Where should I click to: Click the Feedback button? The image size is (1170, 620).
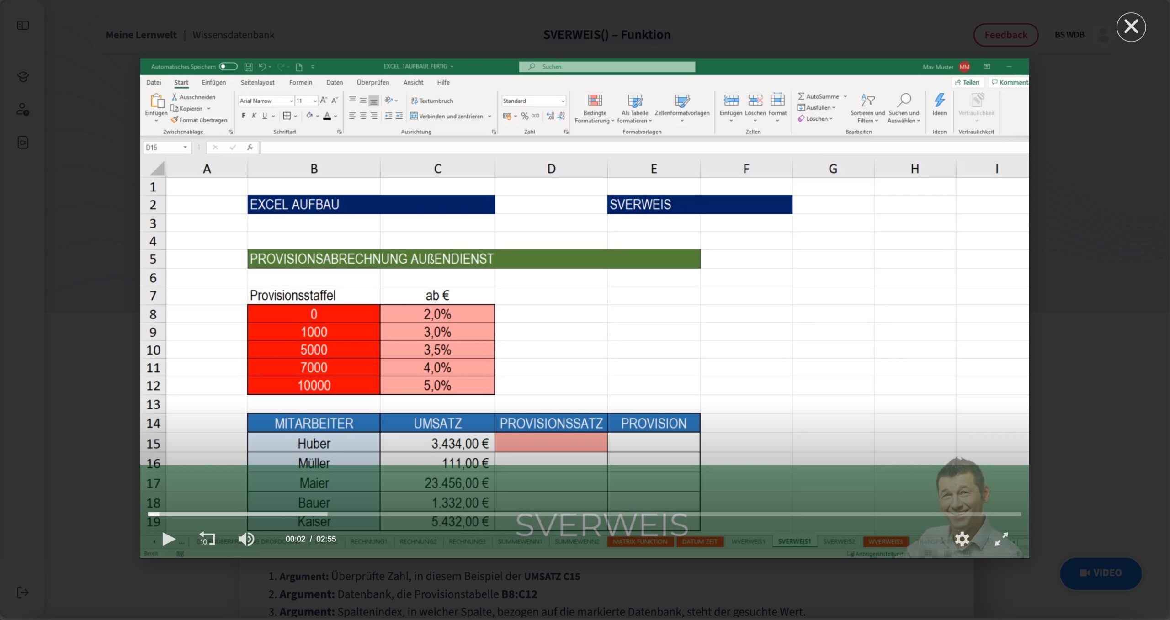click(x=1006, y=35)
